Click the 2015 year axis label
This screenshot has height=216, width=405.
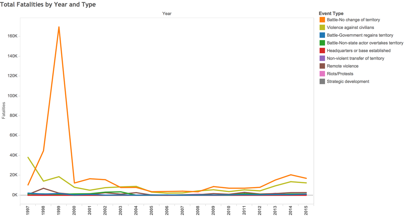pyautogui.click(x=306, y=210)
